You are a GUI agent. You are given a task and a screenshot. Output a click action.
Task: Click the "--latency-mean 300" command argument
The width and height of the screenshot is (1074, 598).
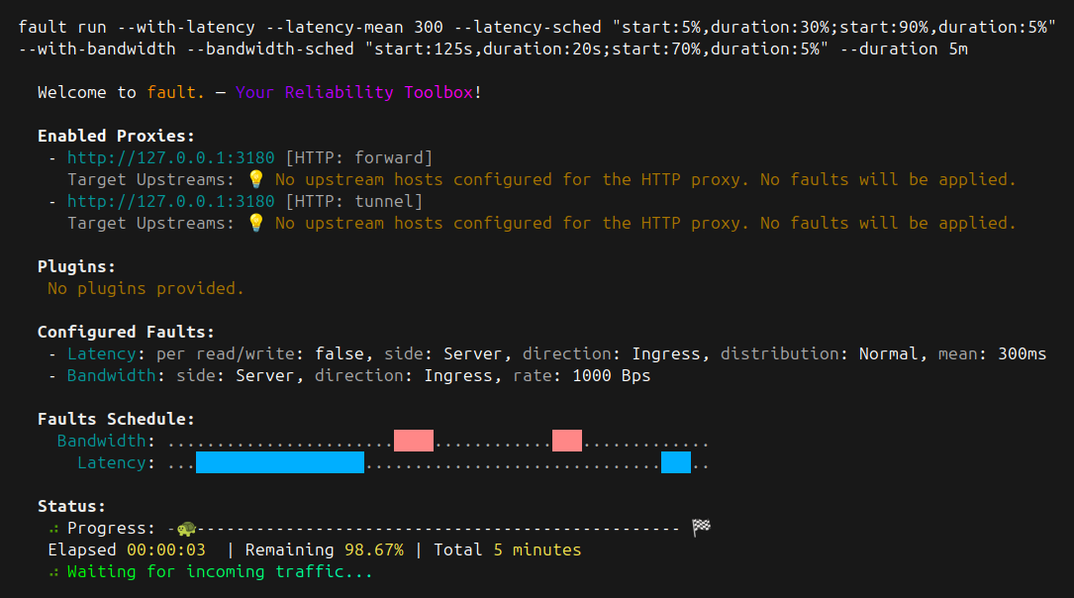click(363, 28)
